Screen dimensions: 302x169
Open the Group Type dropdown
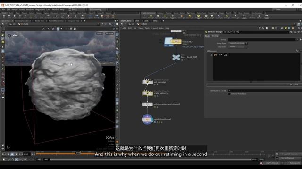click(238, 43)
